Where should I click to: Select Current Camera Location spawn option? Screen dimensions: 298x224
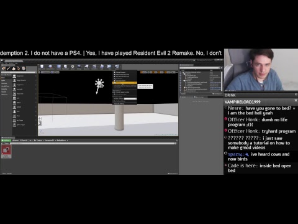click(x=122, y=92)
